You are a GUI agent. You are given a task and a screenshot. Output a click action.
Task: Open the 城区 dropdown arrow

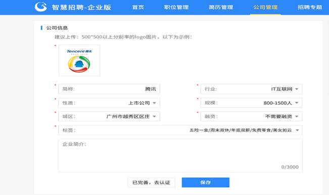coord(155,116)
